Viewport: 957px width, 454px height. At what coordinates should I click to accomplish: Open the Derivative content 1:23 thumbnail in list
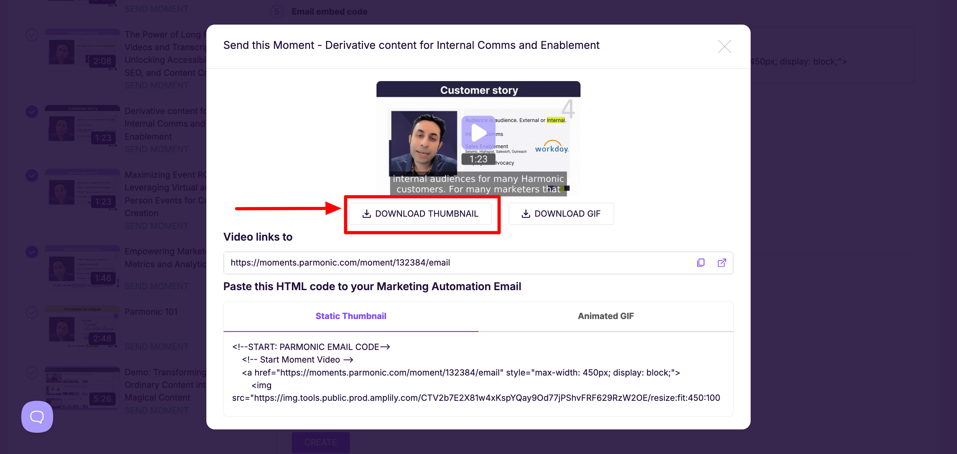82,127
